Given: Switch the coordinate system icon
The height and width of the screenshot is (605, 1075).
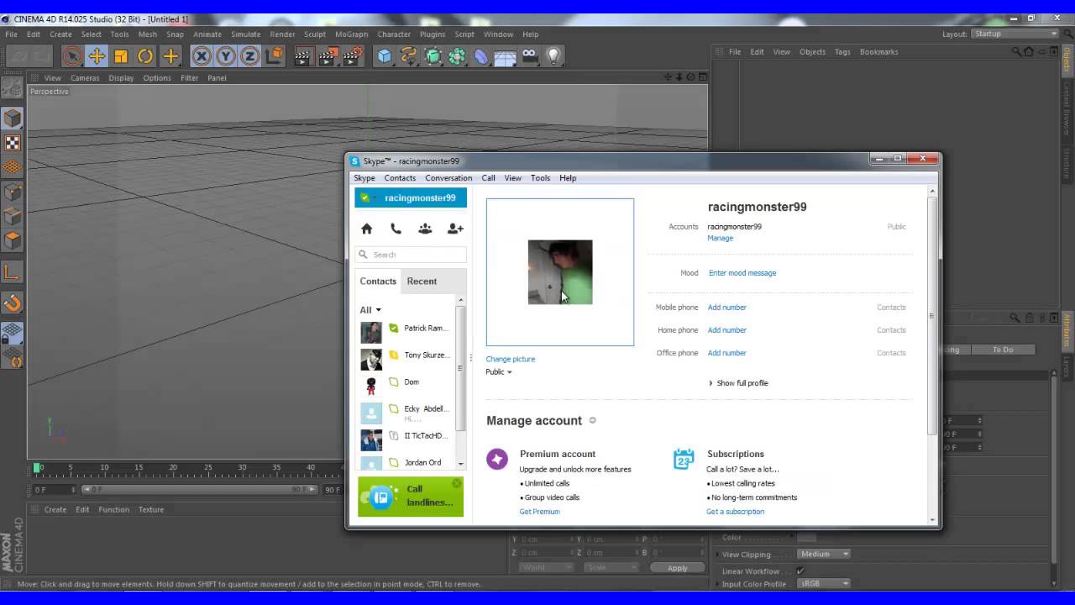Looking at the screenshot, I should [x=275, y=56].
